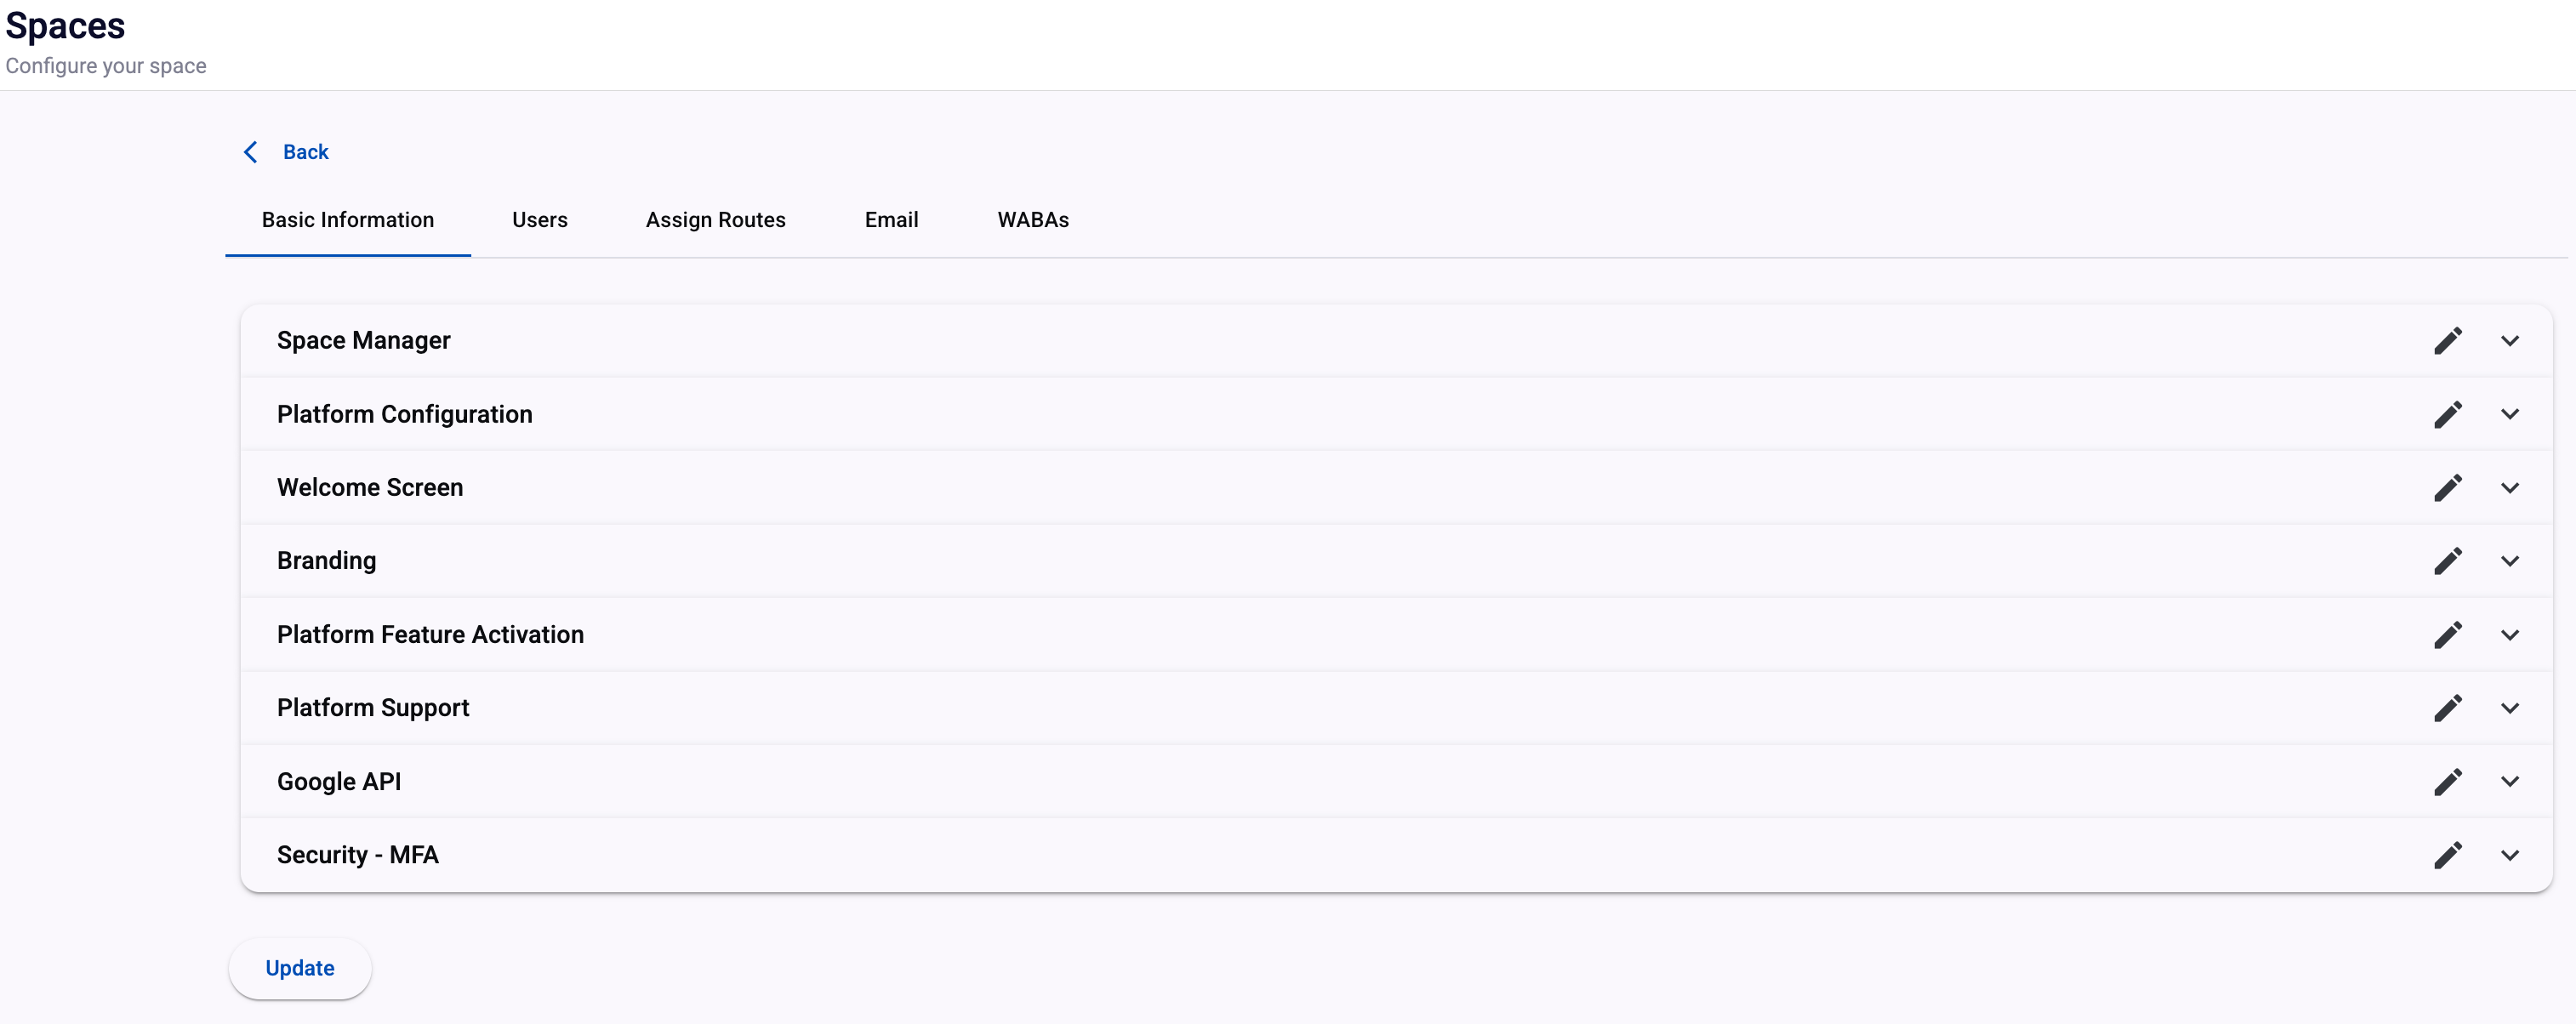Edit Security - MFA with the pencil icon
Screen dimensions: 2576x1024
click(x=2447, y=855)
